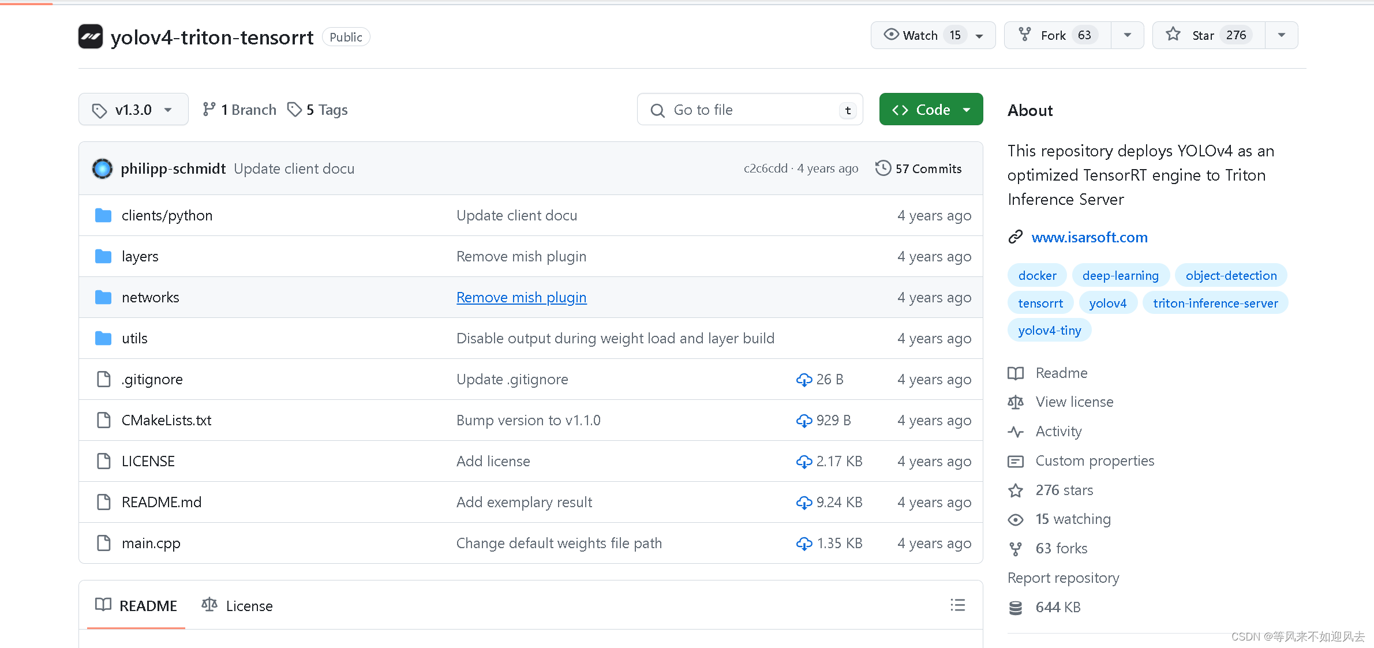Click the layers folder icon
Screen dimensions: 1374x648
click(x=103, y=256)
